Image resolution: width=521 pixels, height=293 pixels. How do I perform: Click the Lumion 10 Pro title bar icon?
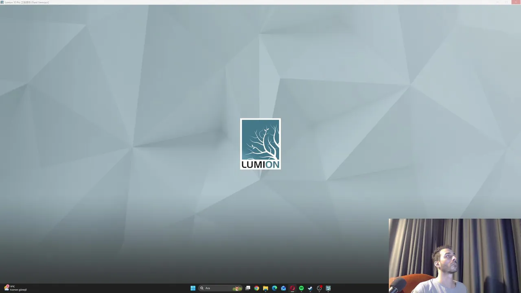[2, 2]
